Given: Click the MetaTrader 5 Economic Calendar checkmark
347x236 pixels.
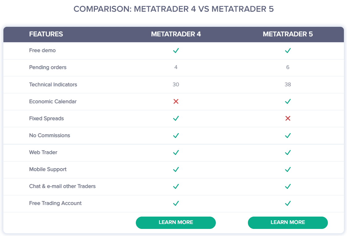Looking at the screenshot, I should [288, 101].
